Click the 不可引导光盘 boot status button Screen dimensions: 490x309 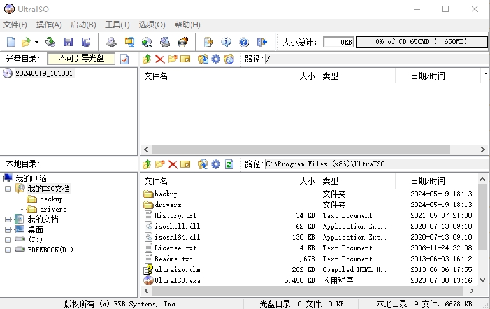pyautogui.click(x=82, y=59)
